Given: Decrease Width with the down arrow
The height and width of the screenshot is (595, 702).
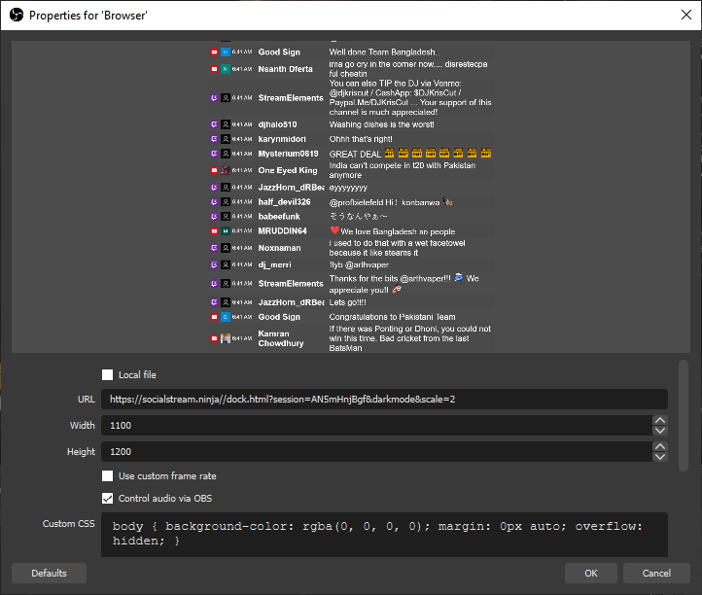Looking at the screenshot, I should tap(660, 431).
